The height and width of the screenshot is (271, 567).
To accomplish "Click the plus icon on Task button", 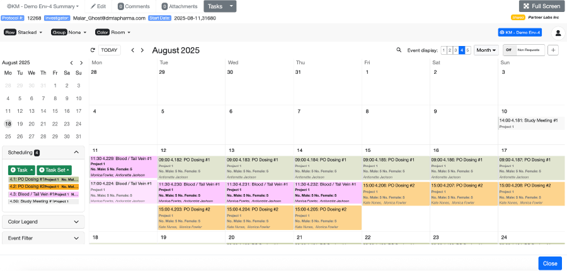I will tap(13, 170).
